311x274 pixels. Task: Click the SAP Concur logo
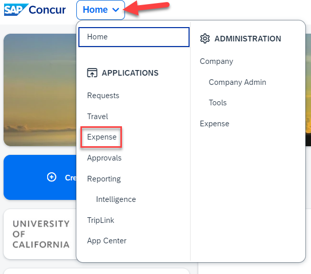click(x=35, y=10)
